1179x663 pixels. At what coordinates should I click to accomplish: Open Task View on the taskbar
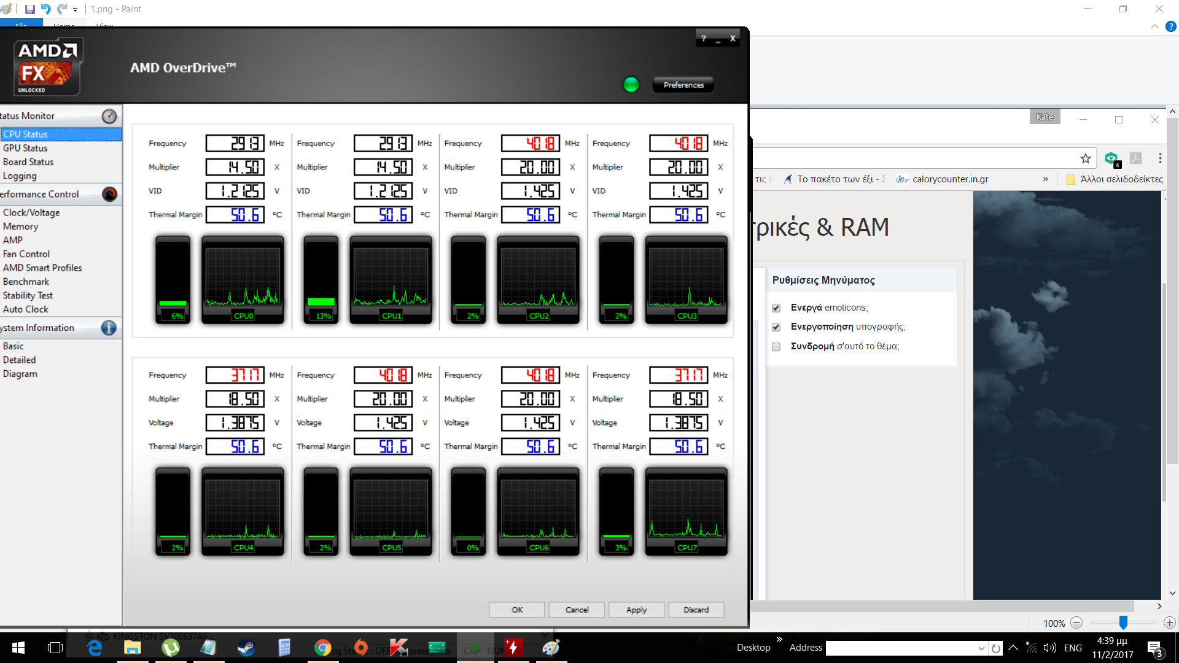[x=55, y=648]
